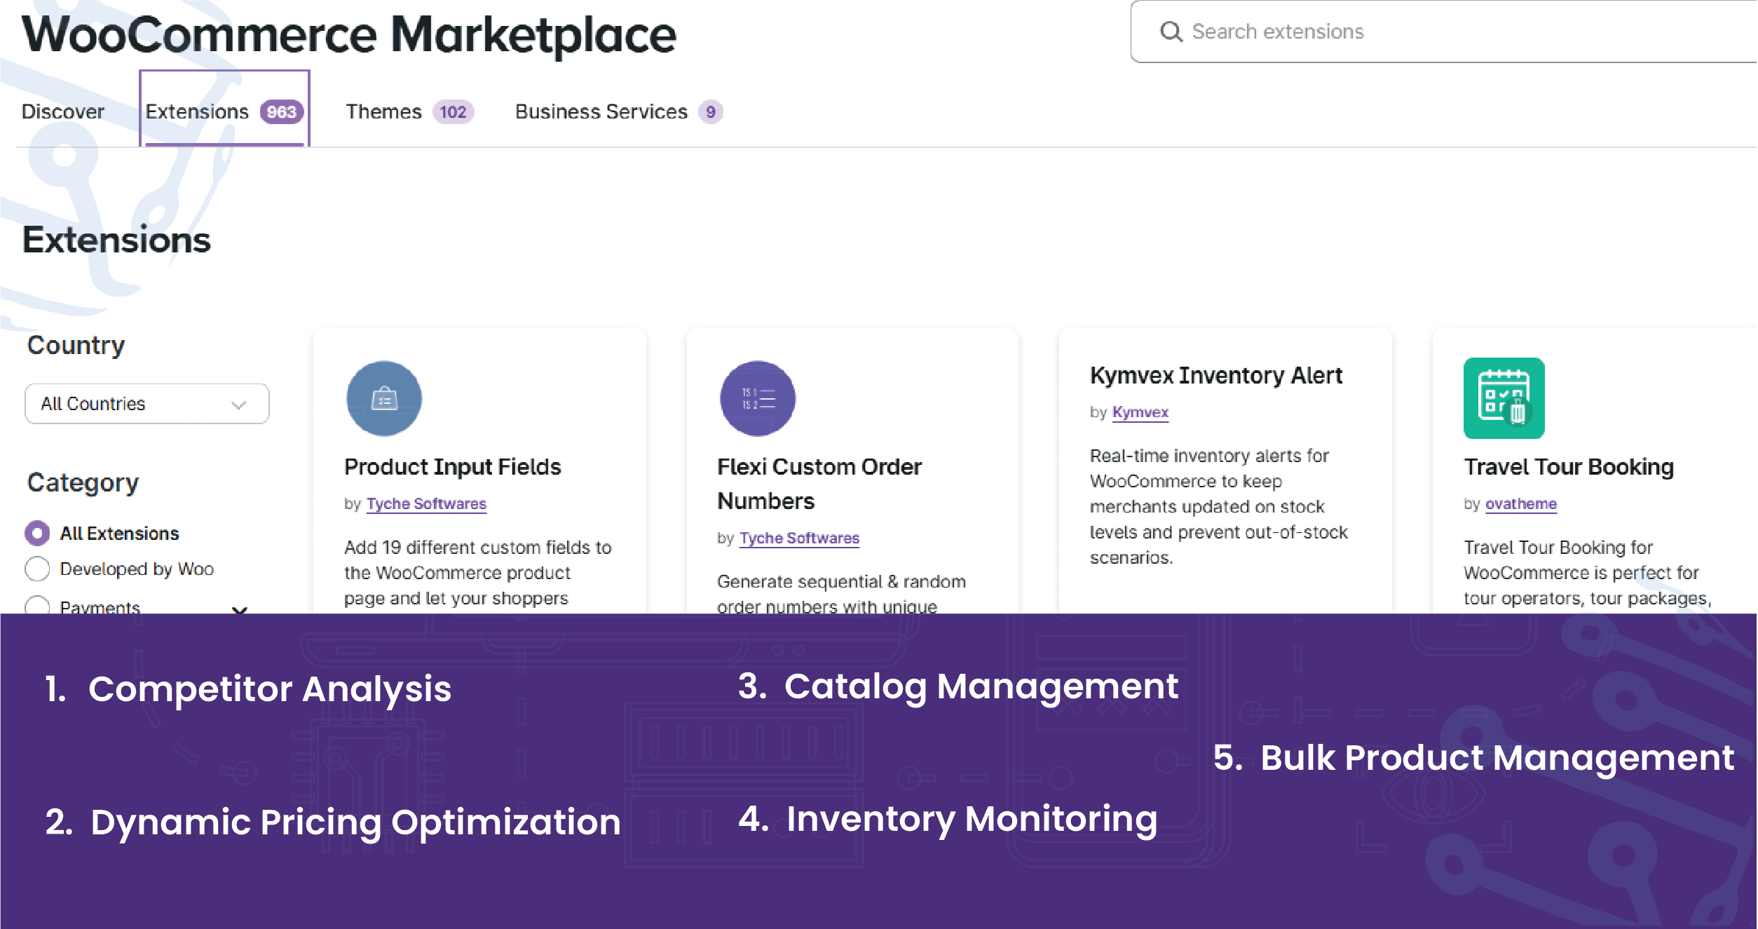
Task: Open the Product Input Fields title
Action: click(452, 467)
